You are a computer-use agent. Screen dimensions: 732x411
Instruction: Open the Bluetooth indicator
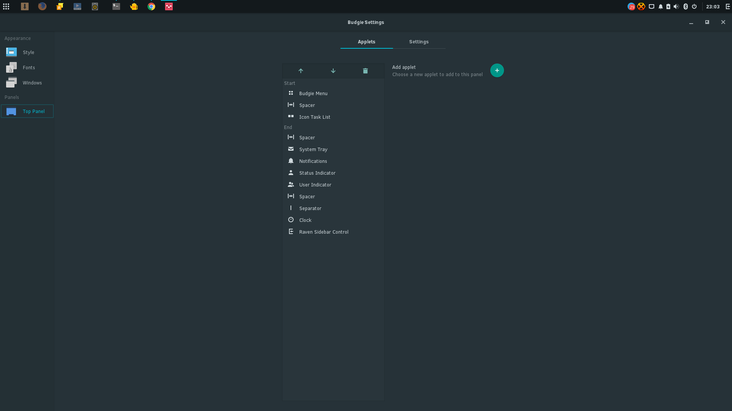685,6
